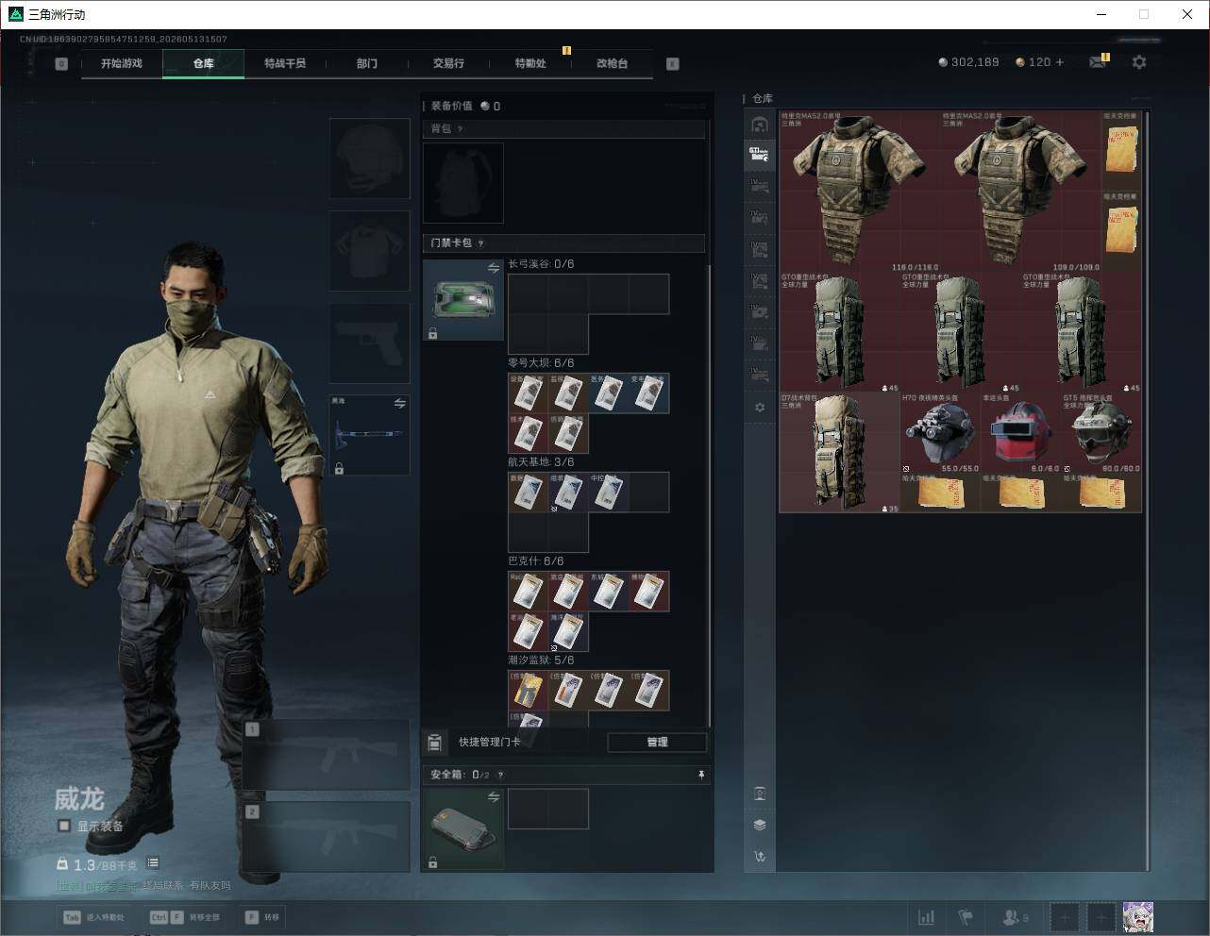The image size is (1210, 936).
Task: Add currency with the plus icon
Action: point(1060,62)
